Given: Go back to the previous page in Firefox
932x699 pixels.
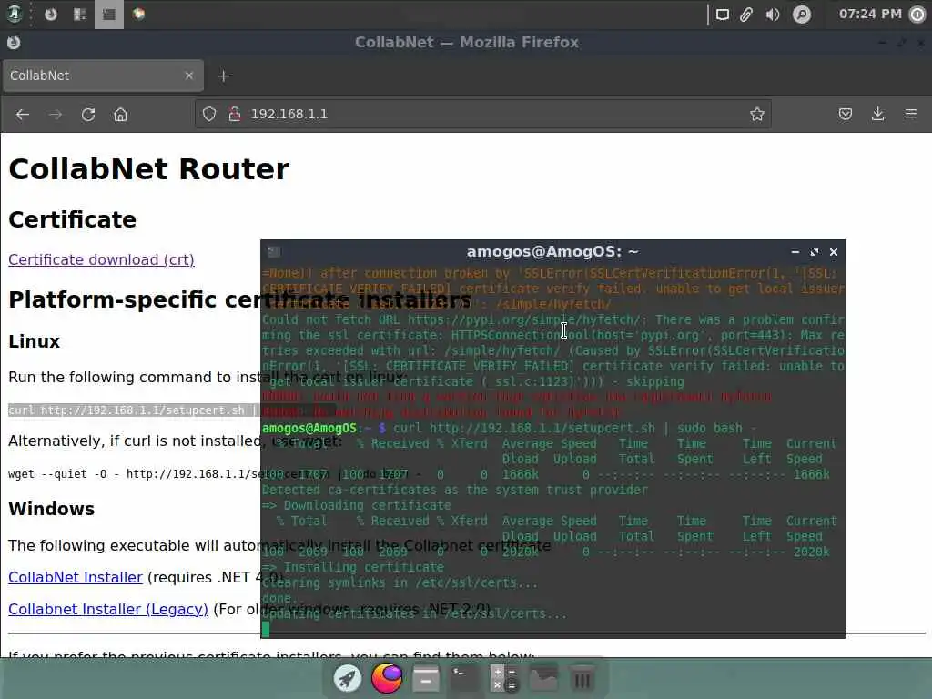Looking at the screenshot, I should click(x=23, y=114).
